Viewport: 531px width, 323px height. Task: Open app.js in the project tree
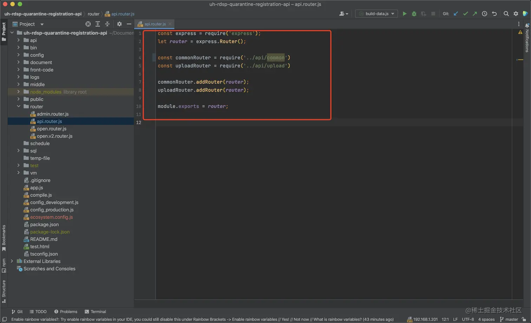tap(37, 187)
